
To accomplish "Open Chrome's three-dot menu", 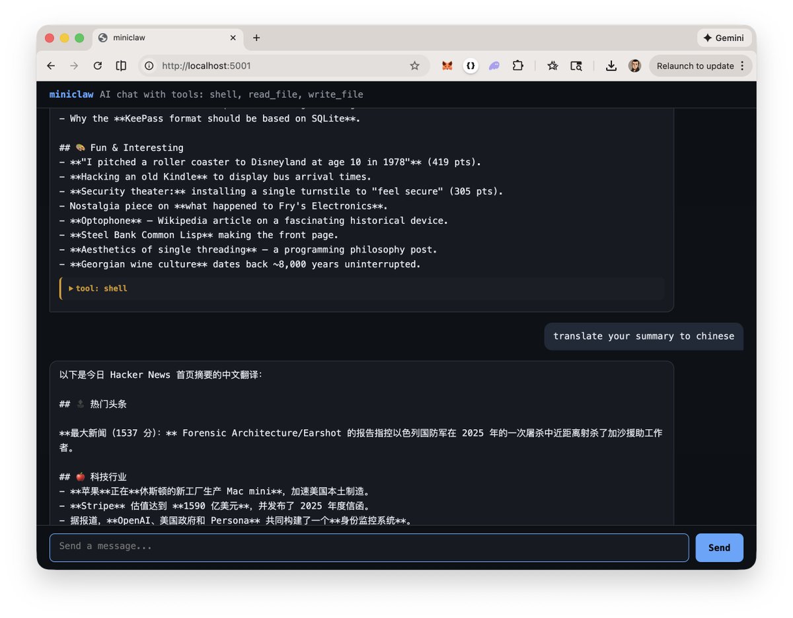I will tap(742, 66).
